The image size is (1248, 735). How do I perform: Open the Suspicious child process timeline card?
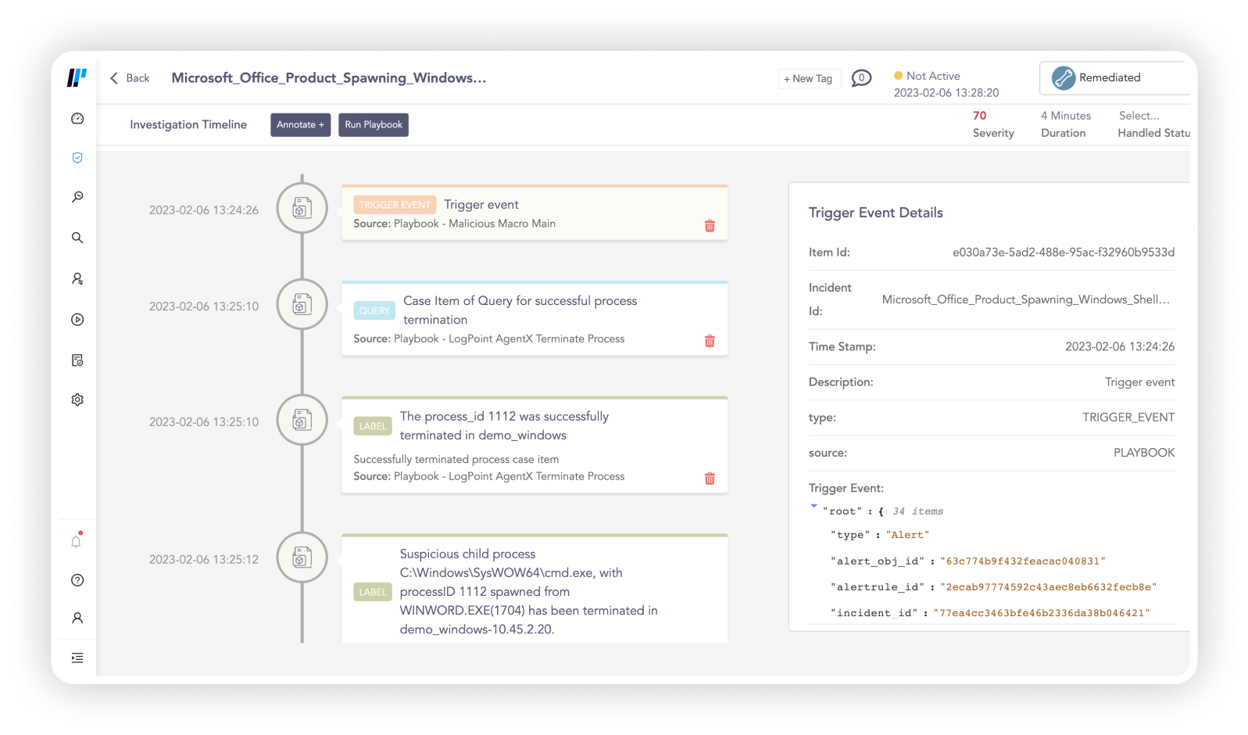(x=535, y=590)
